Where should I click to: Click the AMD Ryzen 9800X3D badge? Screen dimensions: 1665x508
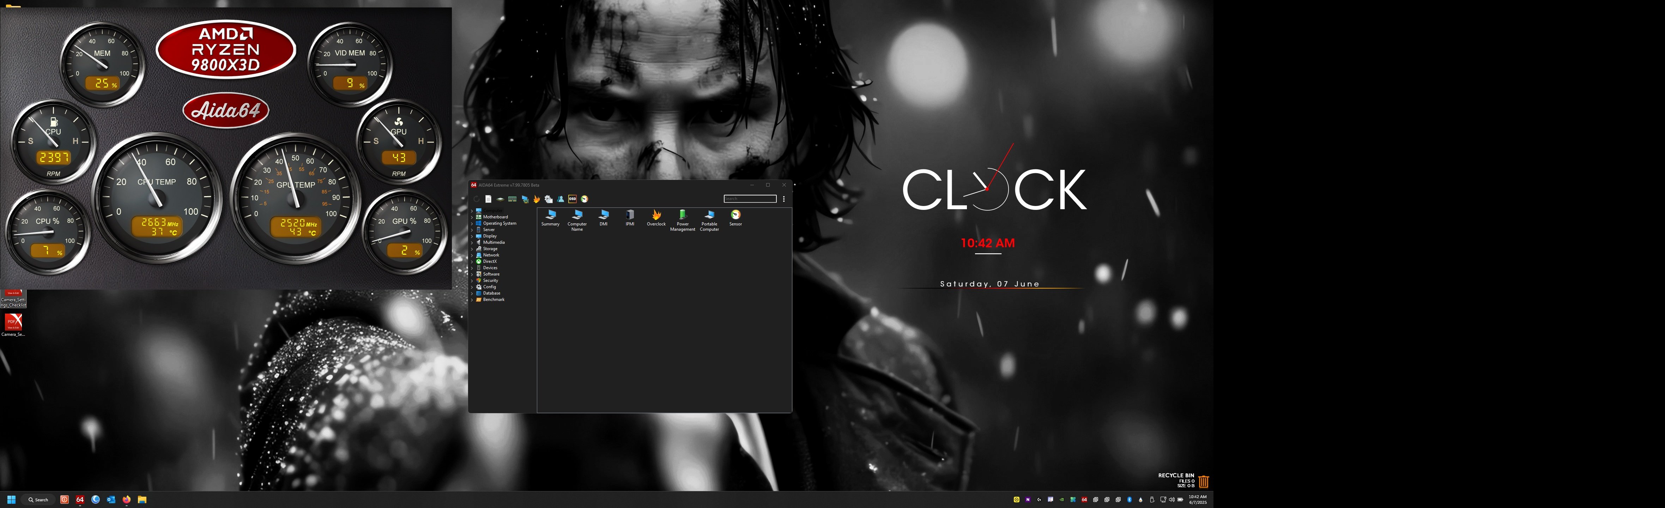pos(225,49)
